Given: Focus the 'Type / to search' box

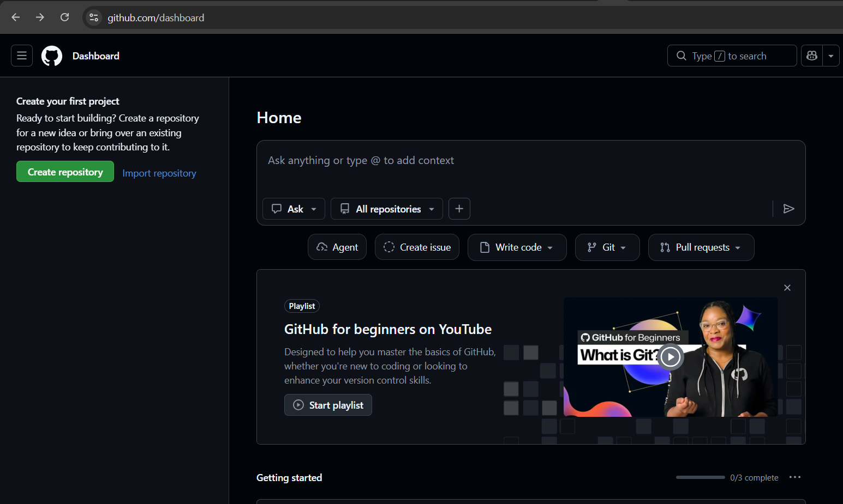Looking at the screenshot, I should [x=732, y=56].
